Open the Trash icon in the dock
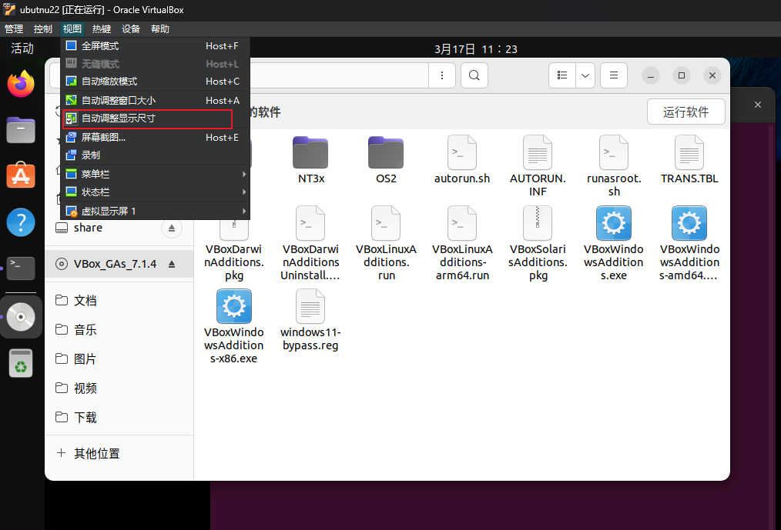Viewport: 781px width, 530px height. 21,363
